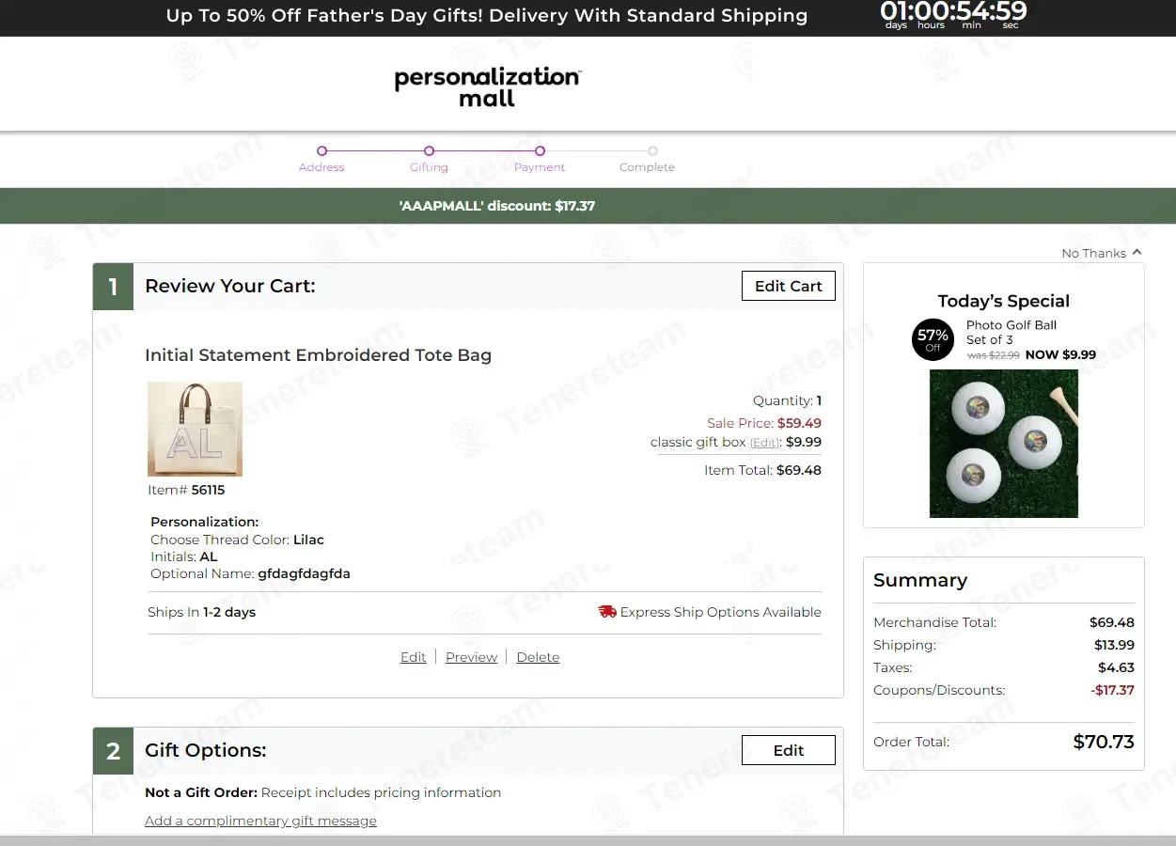Screen dimensions: 1176x846
Task: Click the Edit Cart button
Action: (x=789, y=286)
